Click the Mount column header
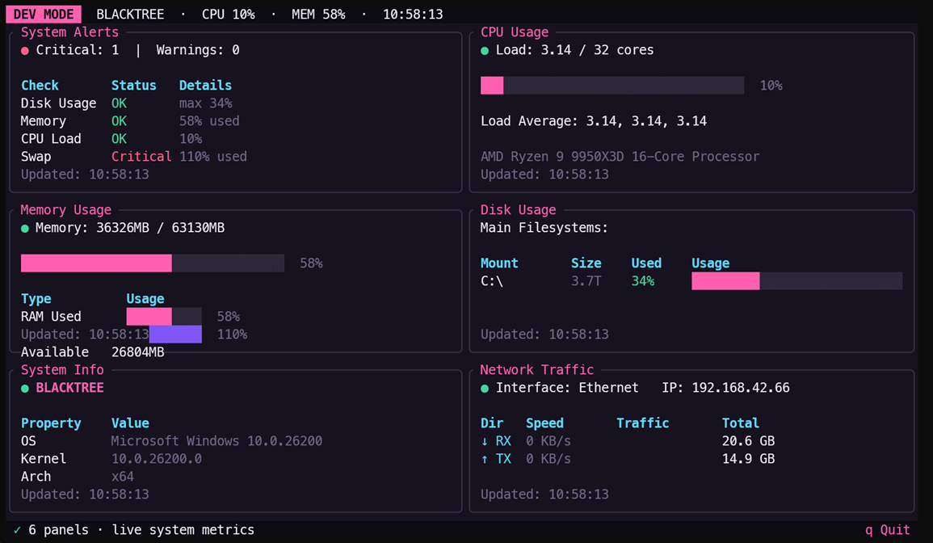Screen dimensions: 933x543 point(499,263)
